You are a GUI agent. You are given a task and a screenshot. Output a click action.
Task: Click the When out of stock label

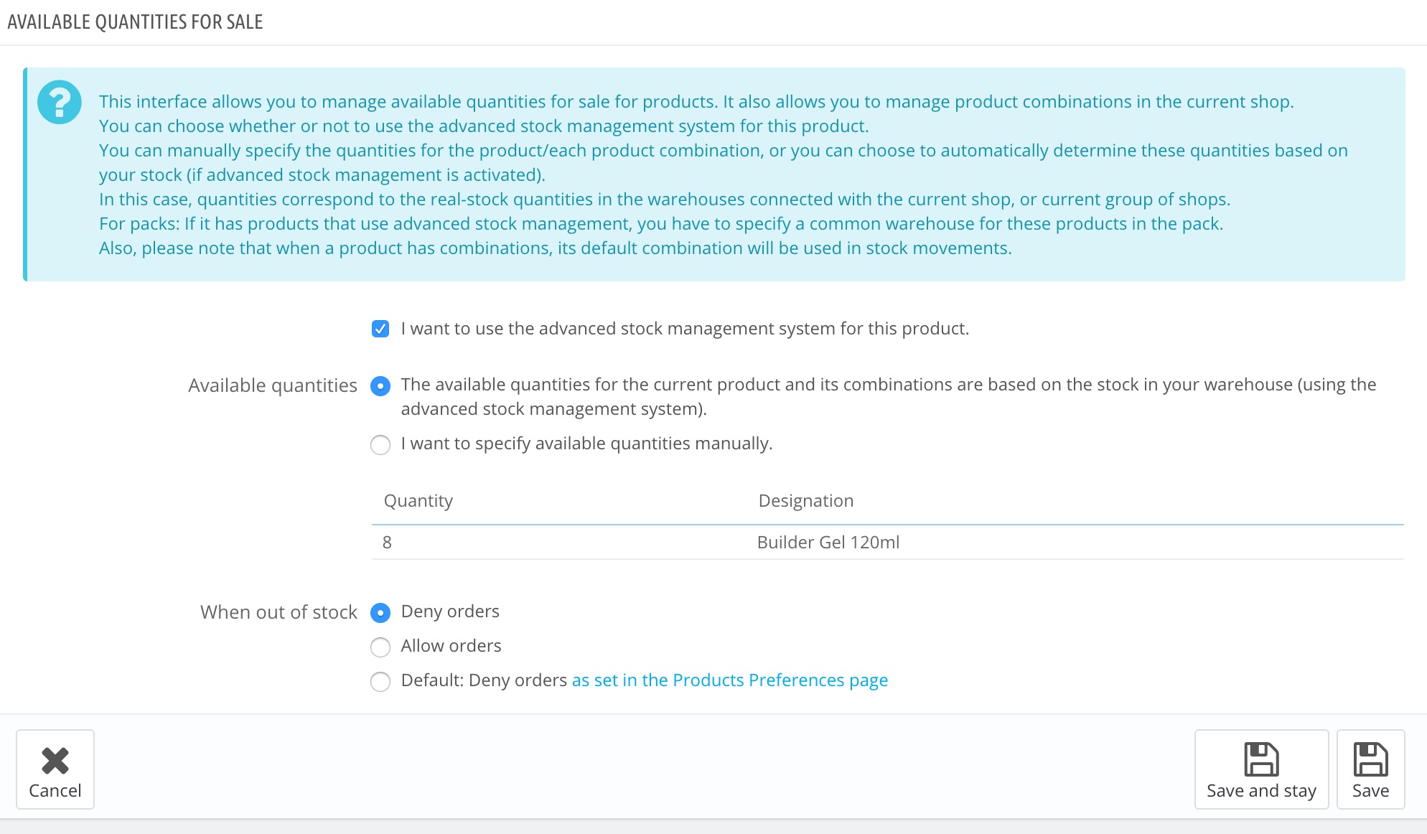(x=279, y=613)
